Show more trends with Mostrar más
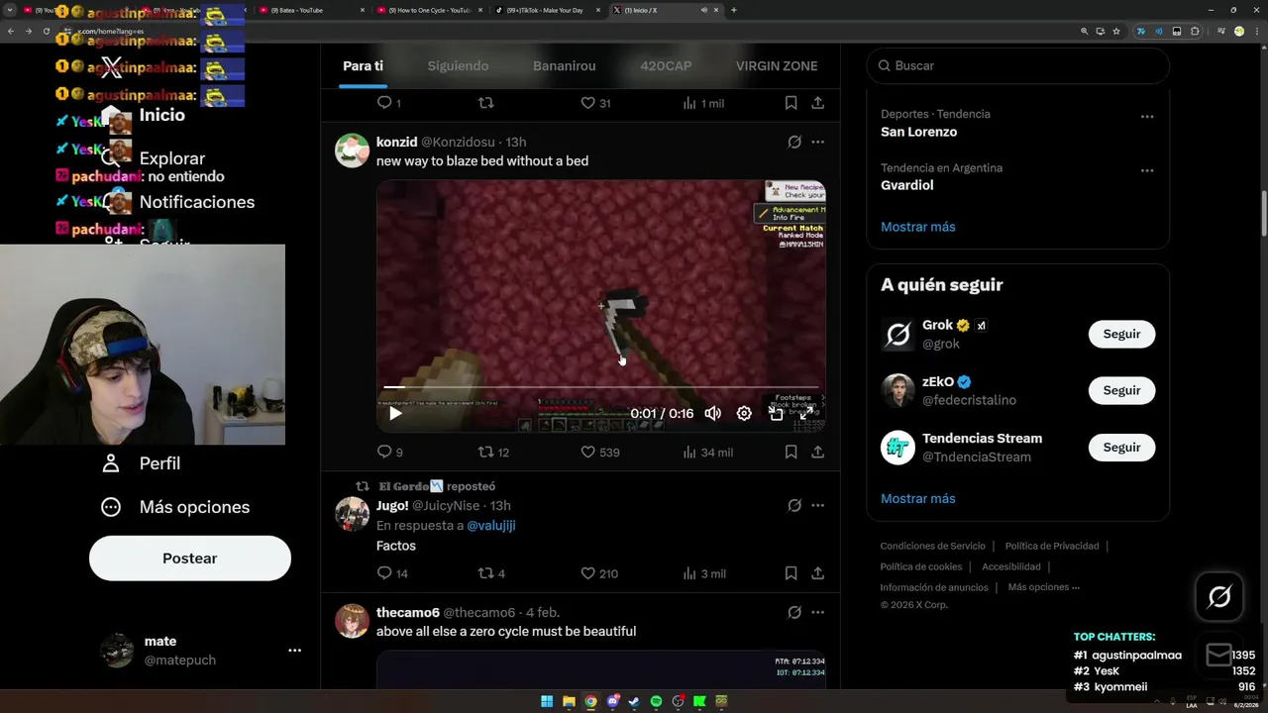Image resolution: width=1268 pixels, height=713 pixels. [x=918, y=227]
